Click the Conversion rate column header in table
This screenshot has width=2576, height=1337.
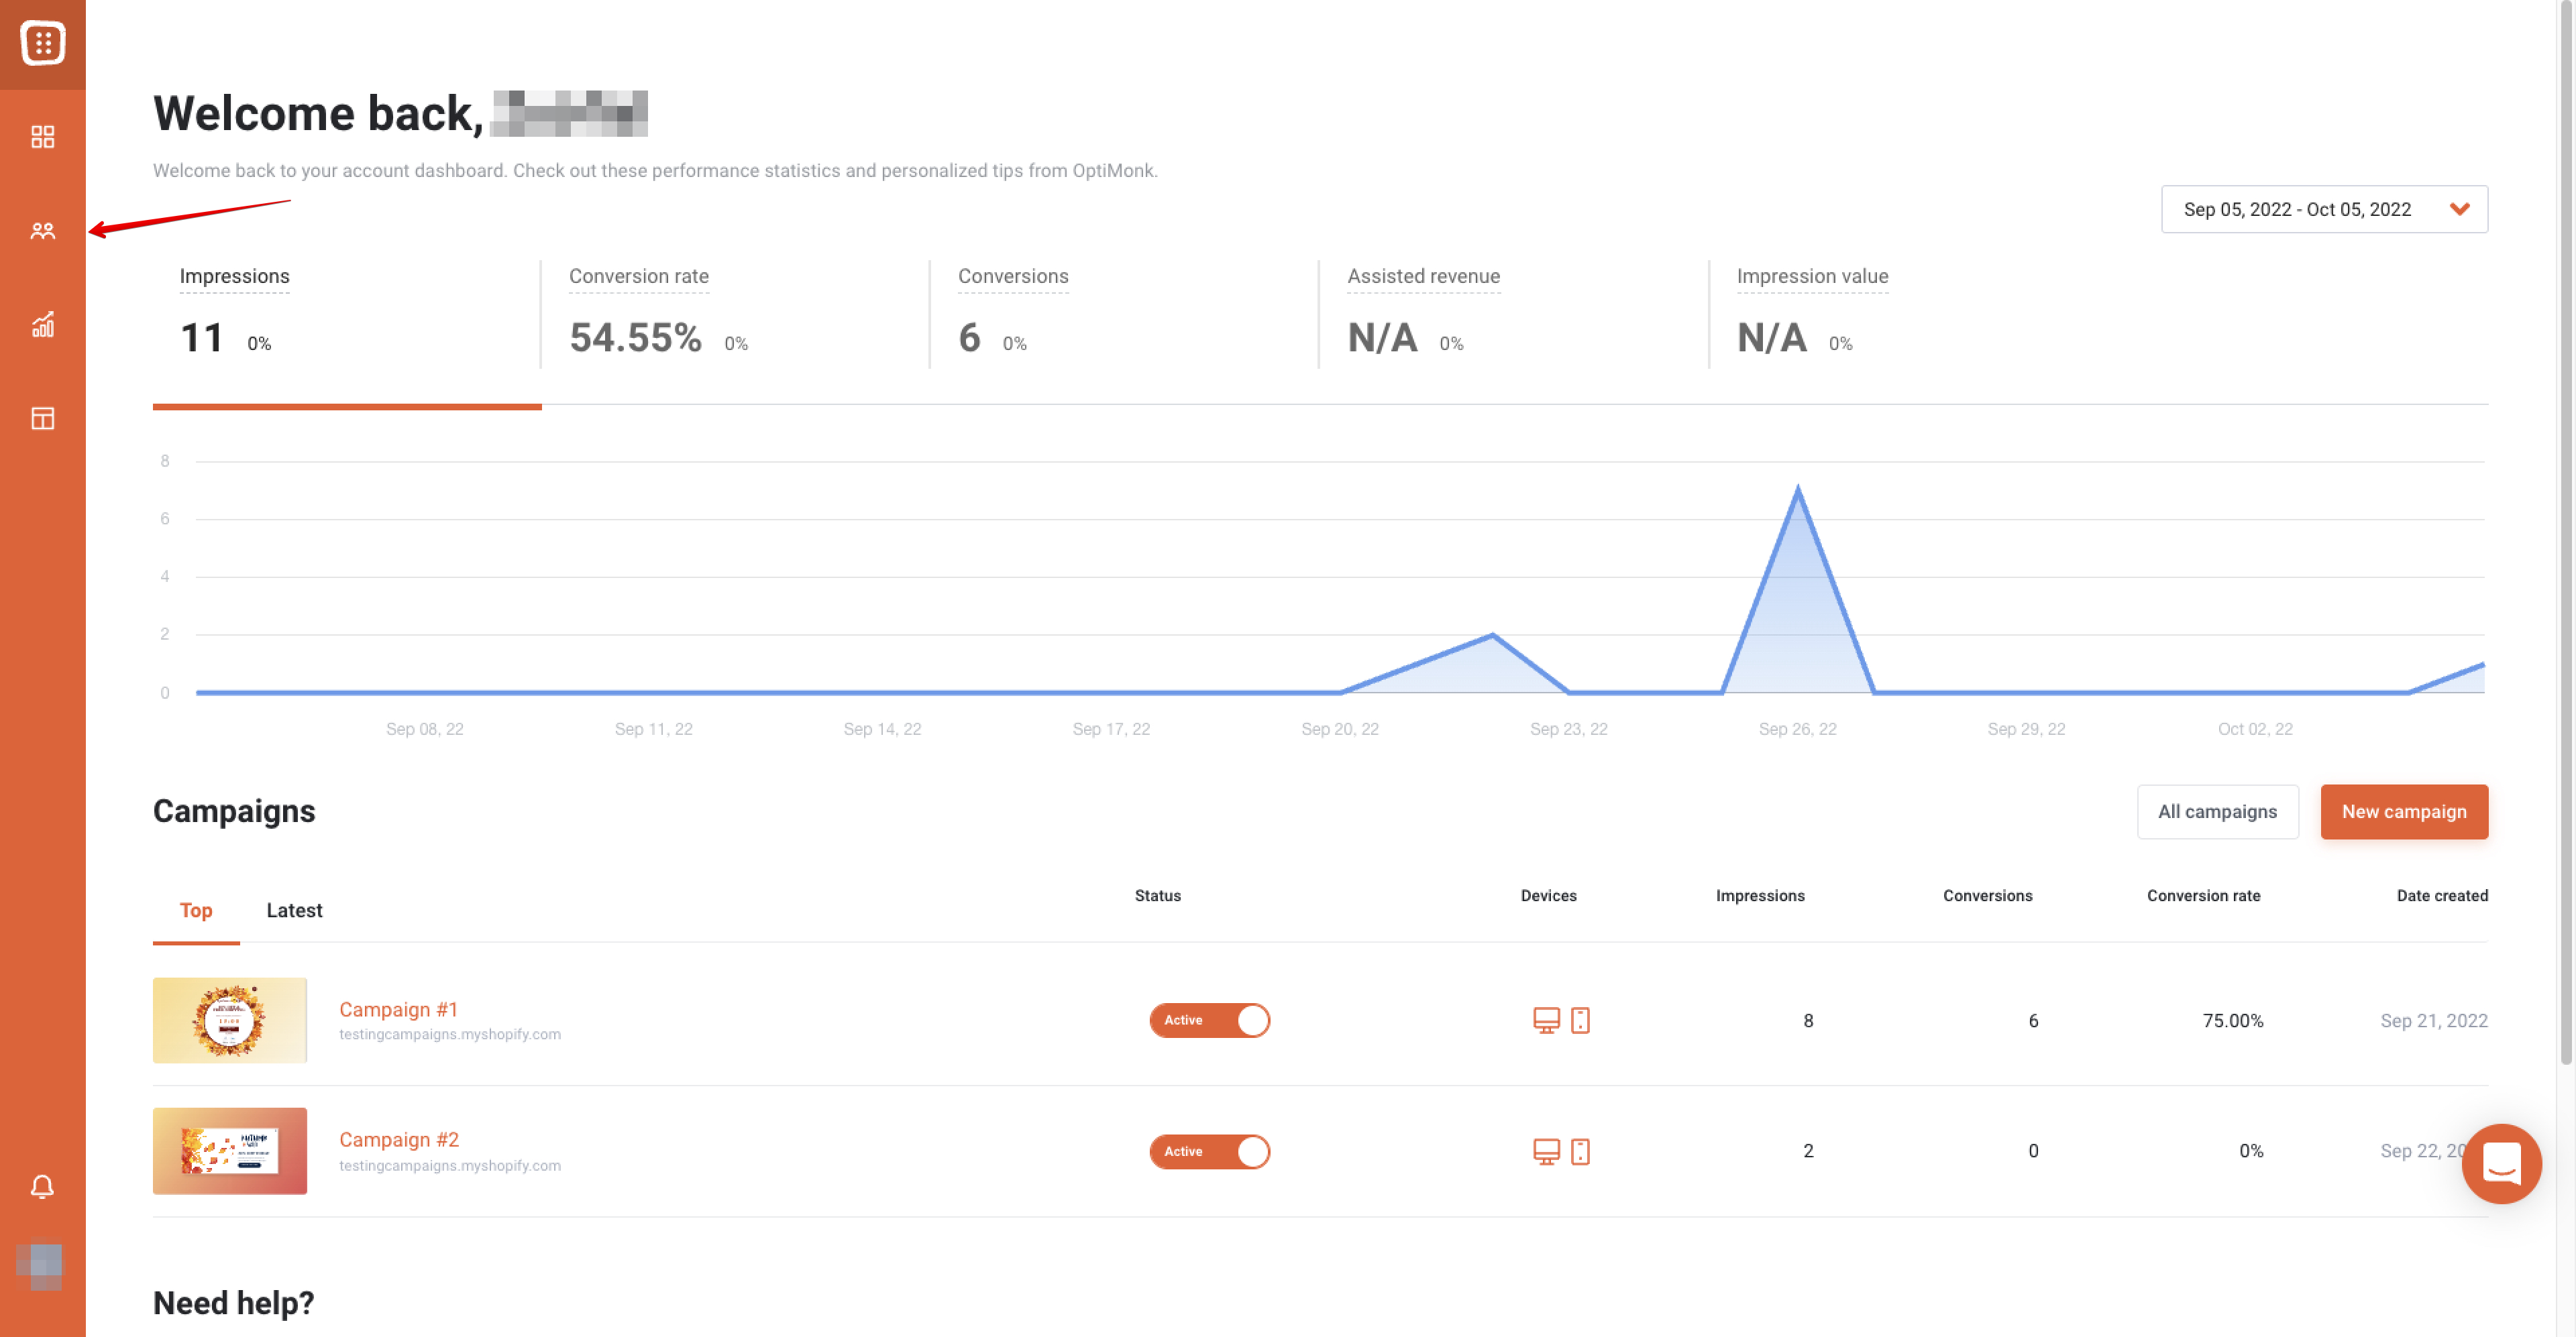[2203, 895]
